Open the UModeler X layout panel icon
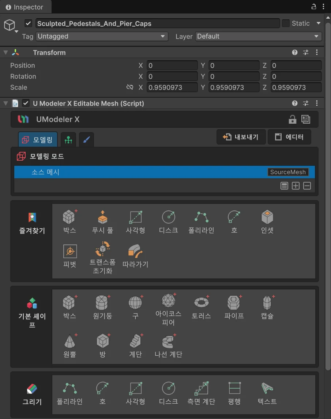The image size is (331, 419). (306, 119)
